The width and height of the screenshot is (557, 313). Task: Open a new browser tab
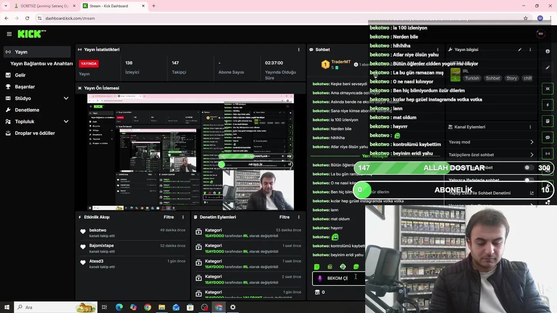154,6
